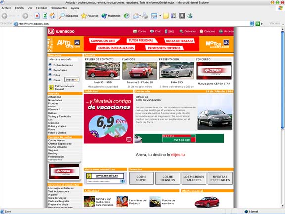
Task: Click the Vínculos links toolbar label
Action: click(275, 23)
